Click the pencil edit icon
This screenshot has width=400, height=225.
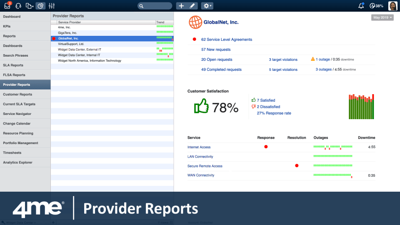[x=192, y=6]
